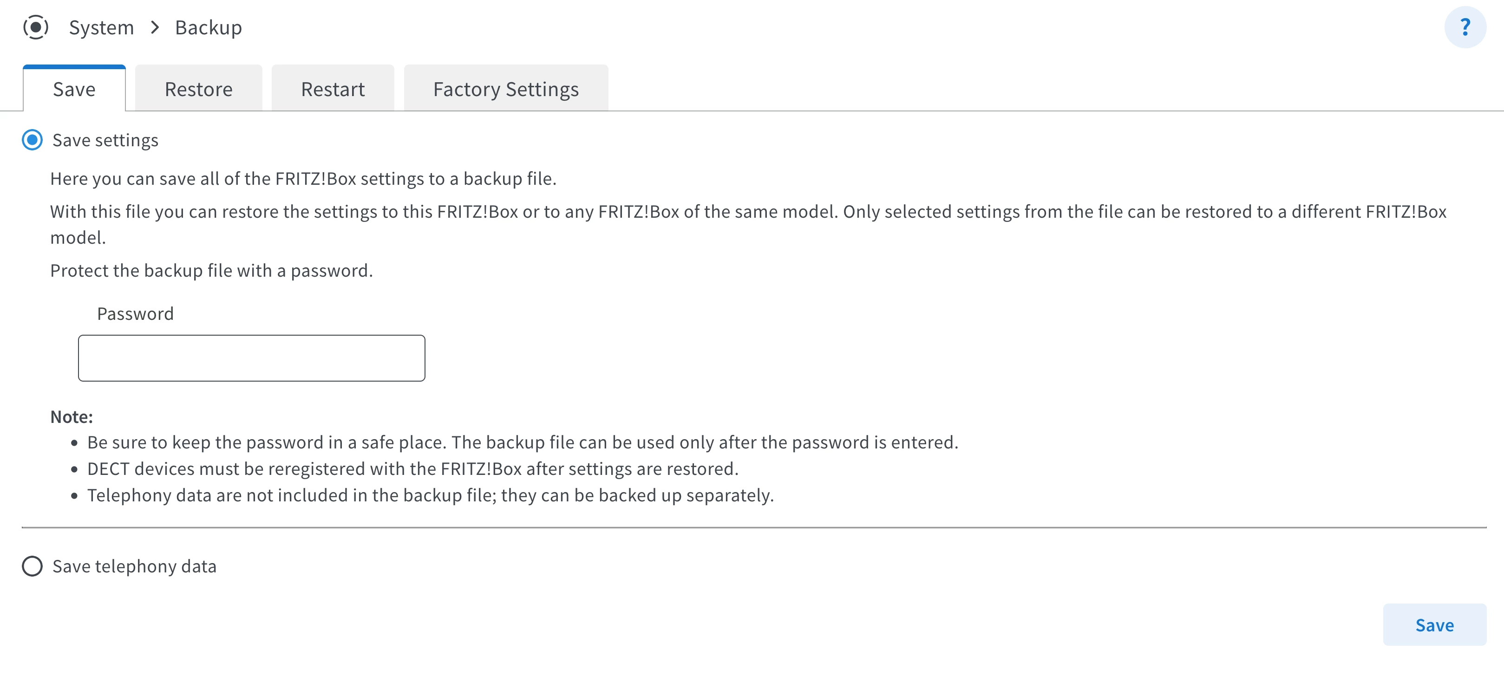The height and width of the screenshot is (675, 1504).
Task: Click the 'Save telephony data' option label
Action: pyautogui.click(x=134, y=566)
